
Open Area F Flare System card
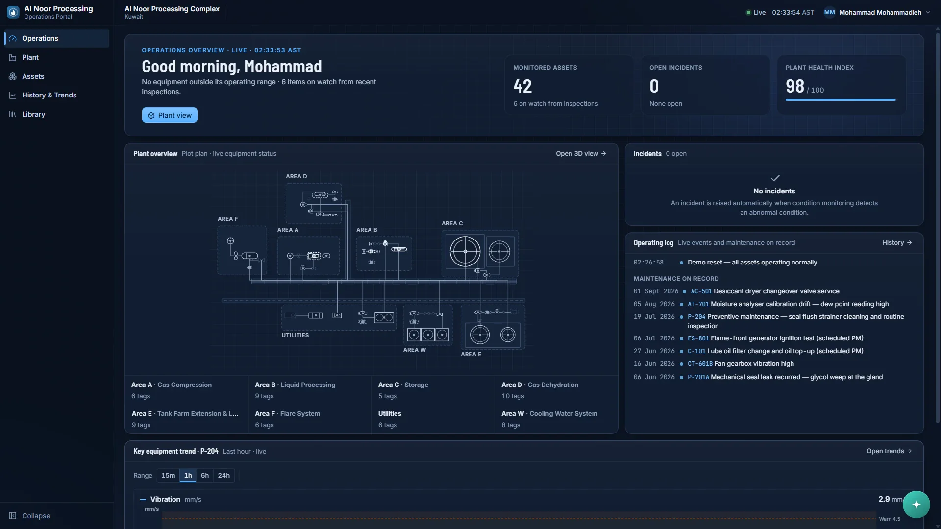(x=310, y=419)
